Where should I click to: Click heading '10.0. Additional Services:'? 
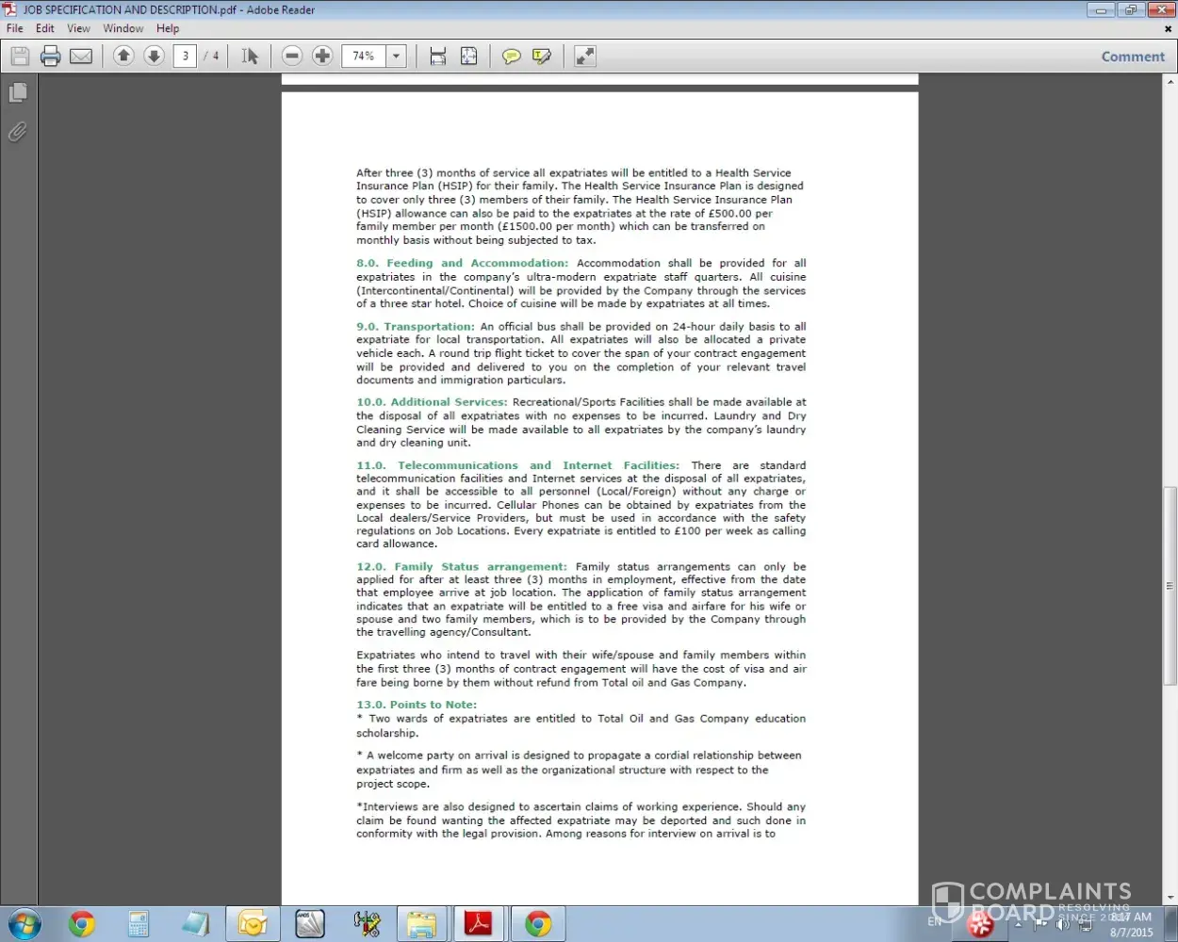pos(432,402)
